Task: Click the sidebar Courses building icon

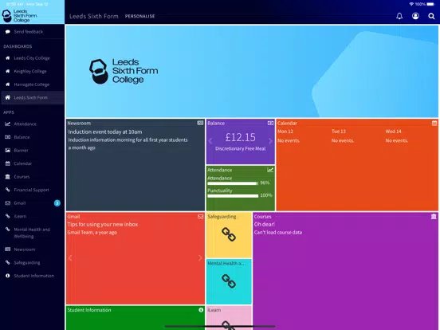Action: pos(8,176)
